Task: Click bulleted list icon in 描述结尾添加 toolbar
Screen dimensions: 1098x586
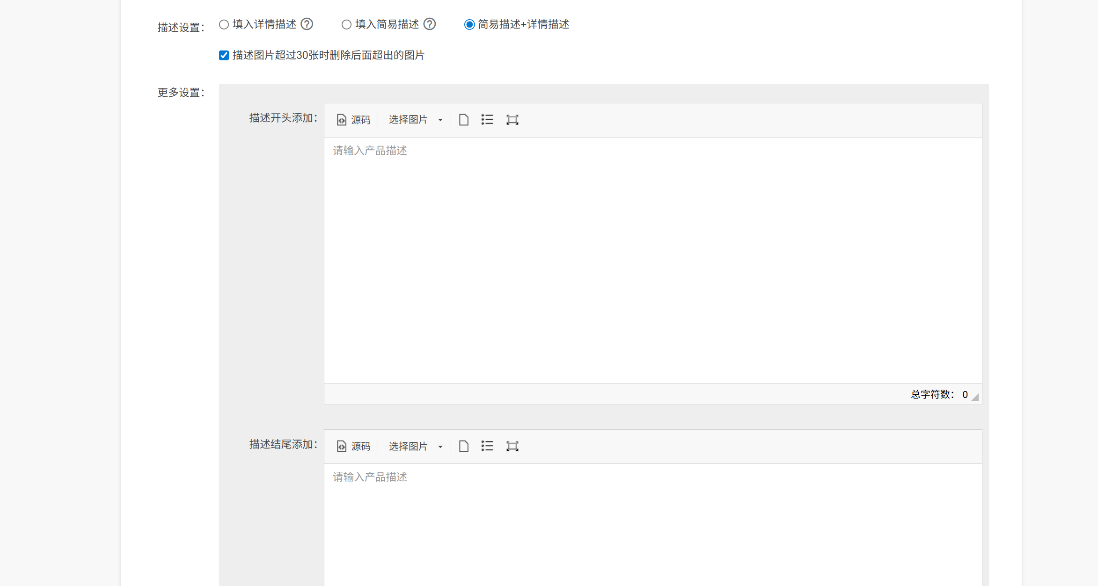Action: pyautogui.click(x=487, y=446)
